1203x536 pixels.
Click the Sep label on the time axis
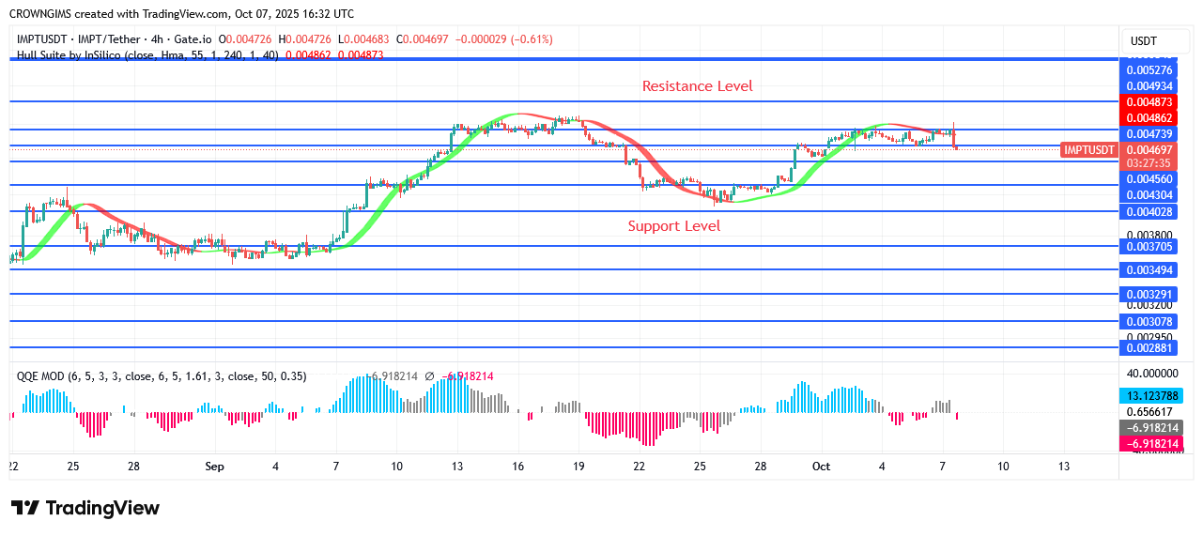(214, 467)
